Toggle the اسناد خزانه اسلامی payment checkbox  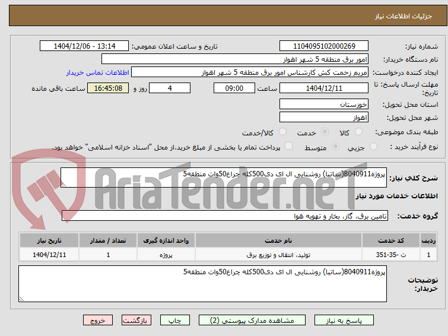(288, 146)
